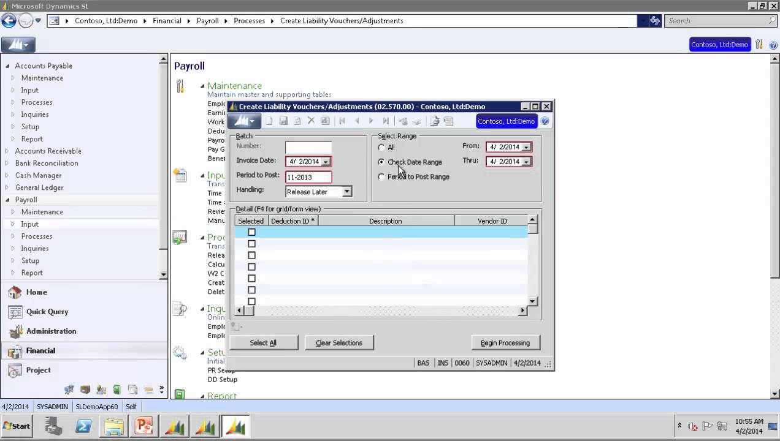Screen dimensions: 780x441
Task: Select the Check Date Range radio button
Action: point(381,162)
